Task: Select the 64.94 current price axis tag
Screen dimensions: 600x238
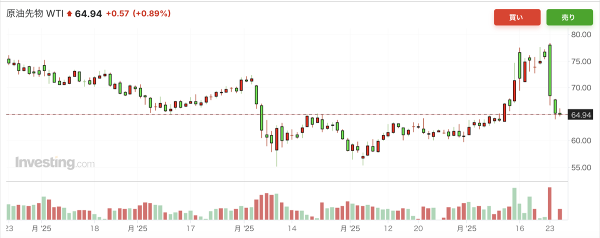Action: [x=580, y=115]
